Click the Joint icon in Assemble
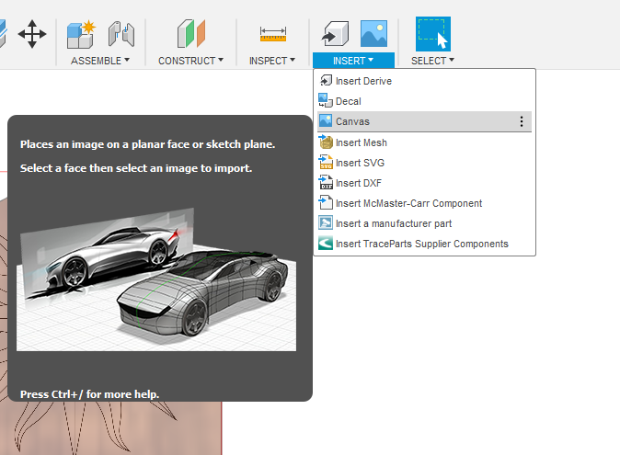This screenshot has height=455, width=620. click(121, 34)
